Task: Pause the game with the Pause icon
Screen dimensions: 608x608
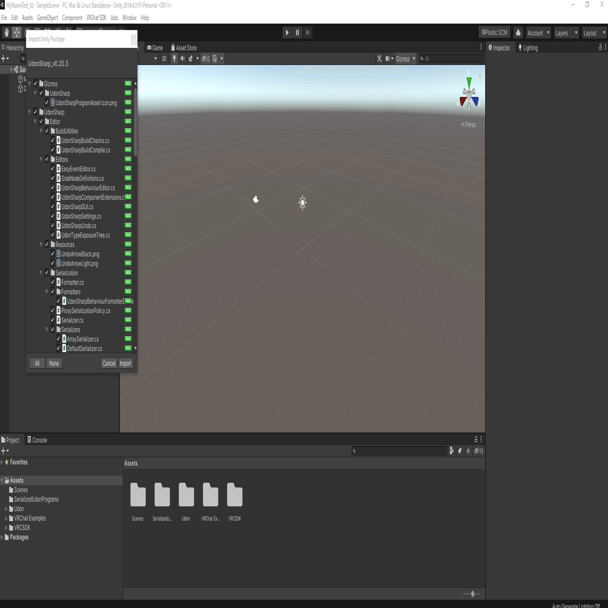Action: pos(297,32)
